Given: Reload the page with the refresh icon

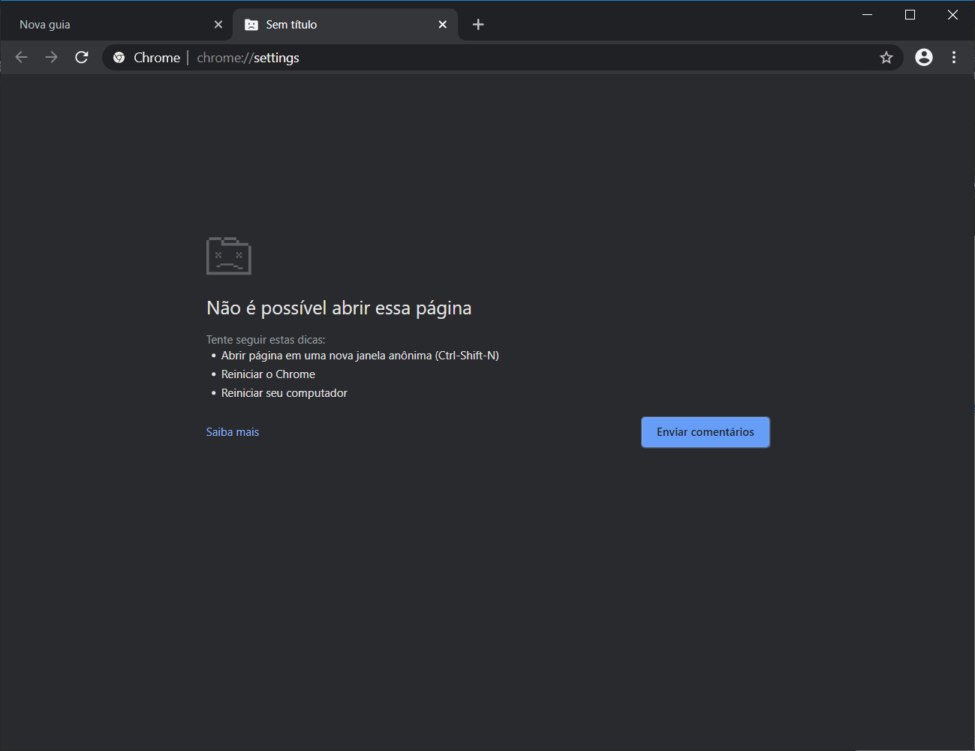Looking at the screenshot, I should 82,57.
